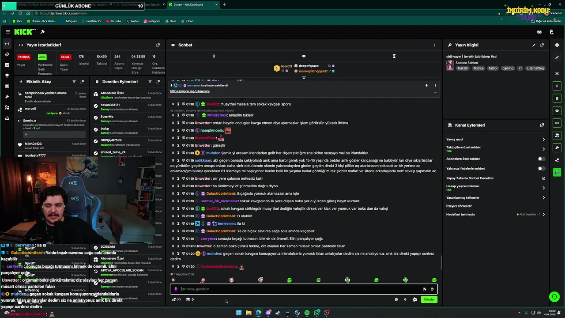Viewport: 565px width, 318px height.
Task: Unpin the pinned message with the pin icon
Action: click(426, 85)
